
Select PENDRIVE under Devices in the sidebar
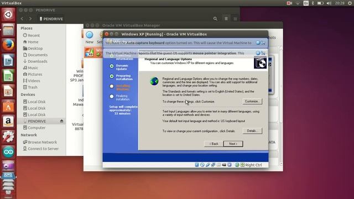tap(42, 121)
